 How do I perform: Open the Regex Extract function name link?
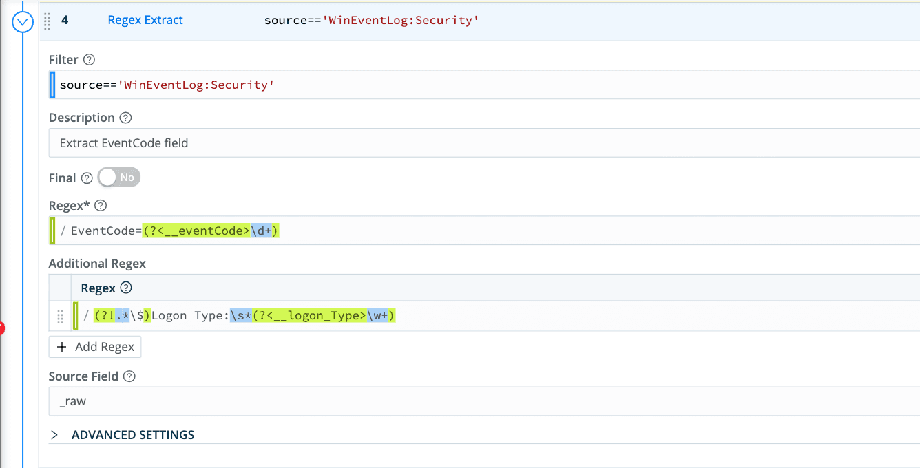pos(145,20)
